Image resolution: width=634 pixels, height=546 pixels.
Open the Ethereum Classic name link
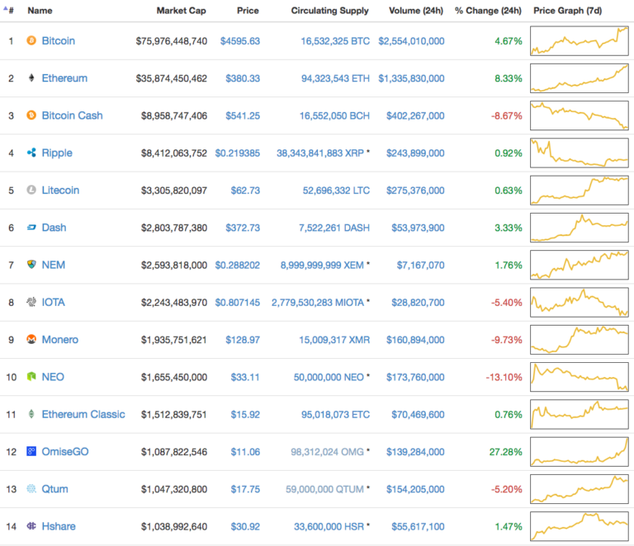coord(83,414)
